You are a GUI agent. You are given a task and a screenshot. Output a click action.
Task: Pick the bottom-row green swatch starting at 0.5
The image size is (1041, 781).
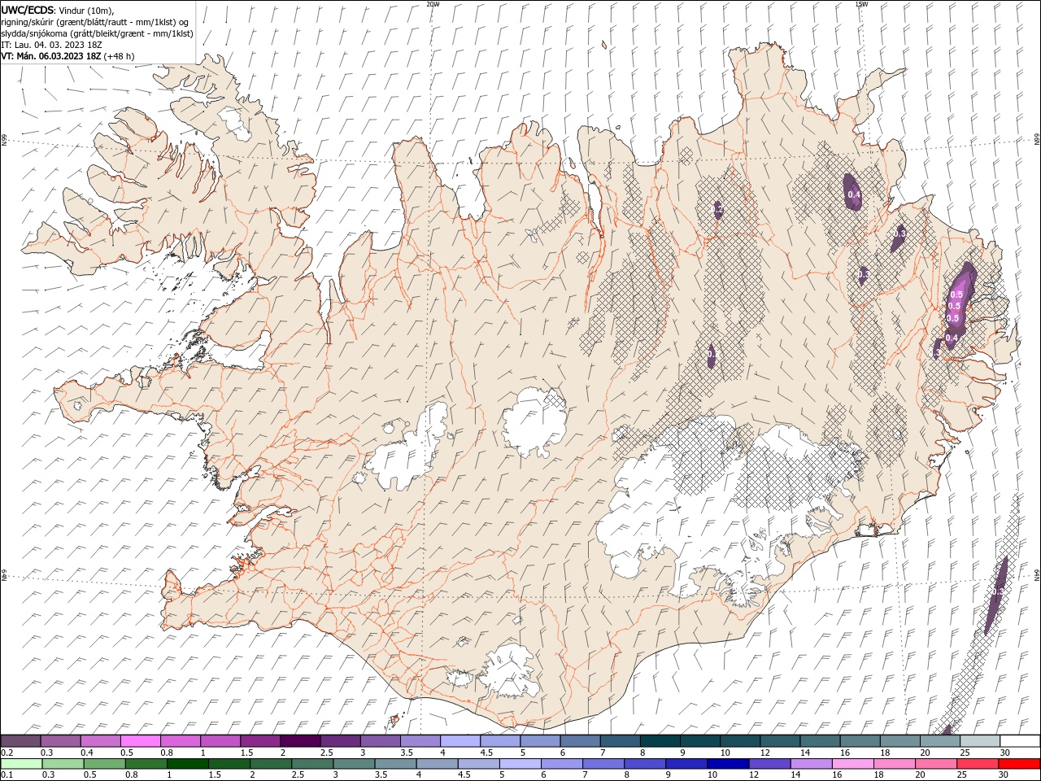[x=105, y=764]
